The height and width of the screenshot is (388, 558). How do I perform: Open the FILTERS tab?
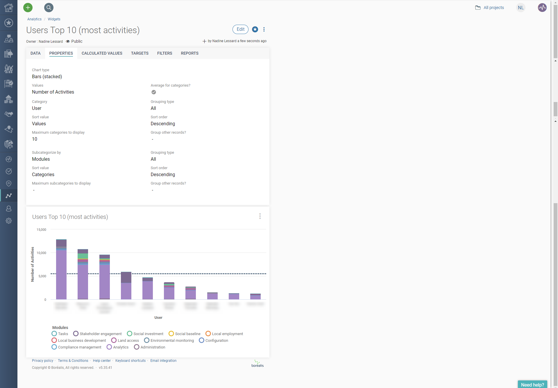[x=164, y=53]
